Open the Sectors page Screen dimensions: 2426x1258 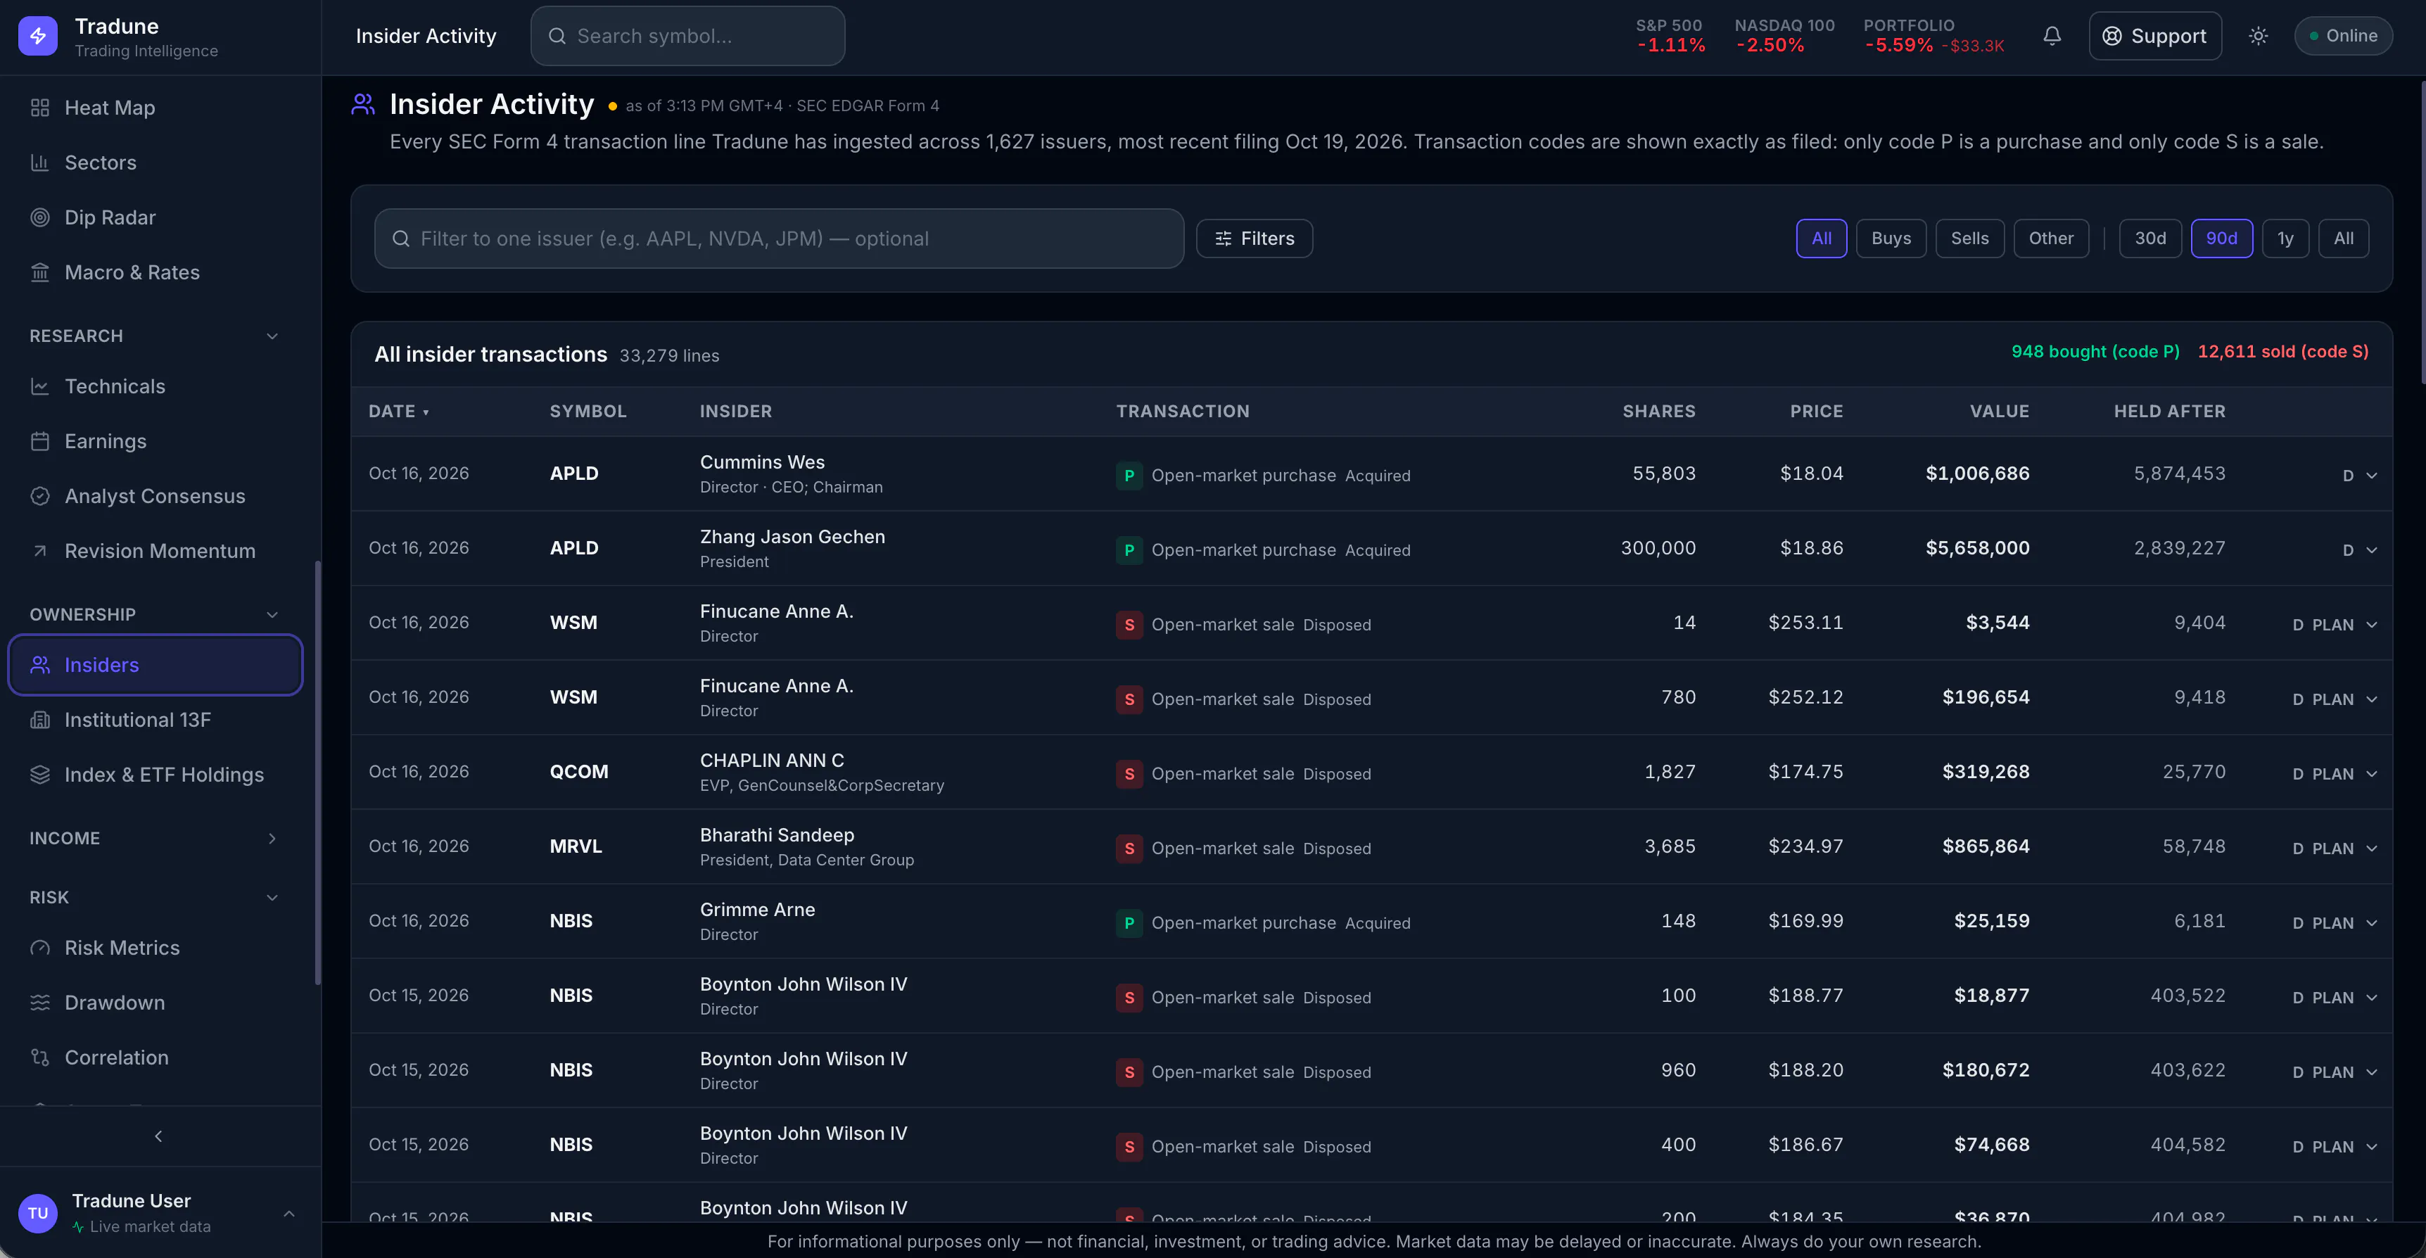click(155, 162)
